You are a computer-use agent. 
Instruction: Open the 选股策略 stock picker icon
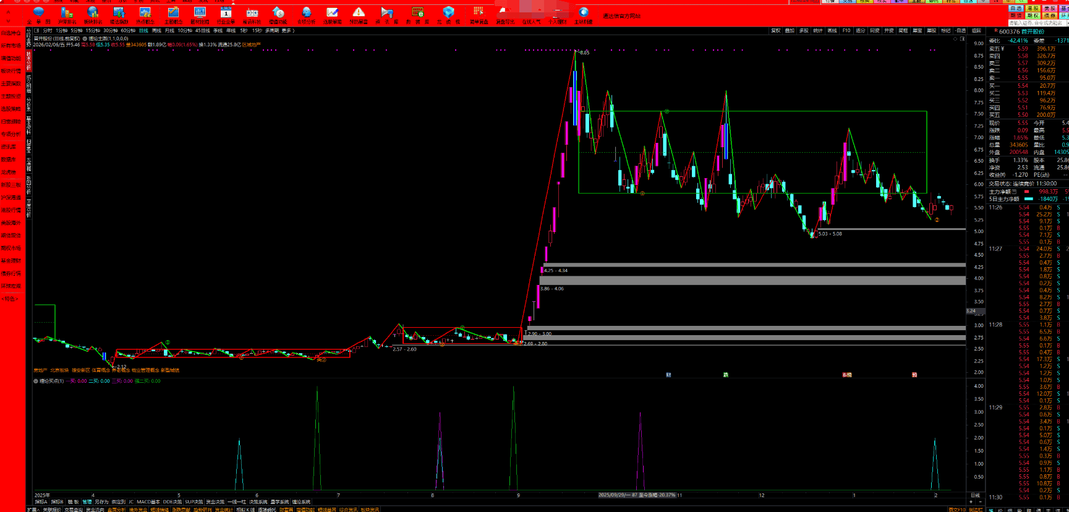pyautogui.click(x=332, y=15)
